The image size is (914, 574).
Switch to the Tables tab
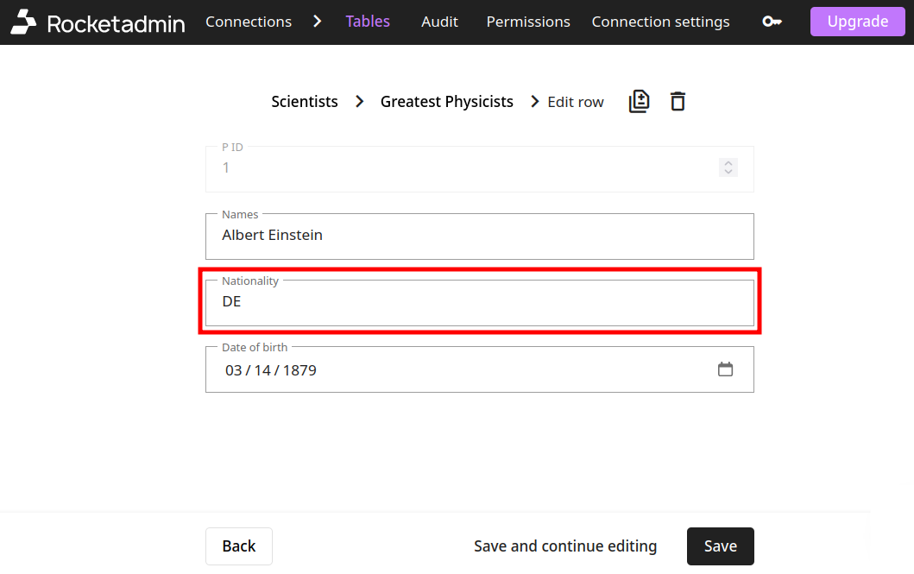(368, 22)
